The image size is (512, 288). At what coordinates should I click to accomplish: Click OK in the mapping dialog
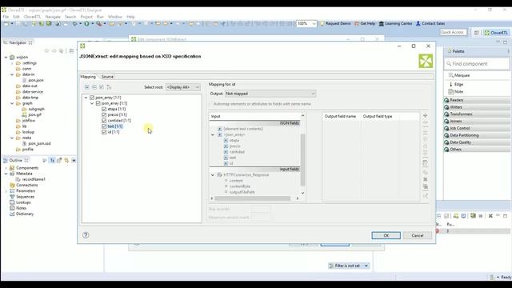click(386, 235)
